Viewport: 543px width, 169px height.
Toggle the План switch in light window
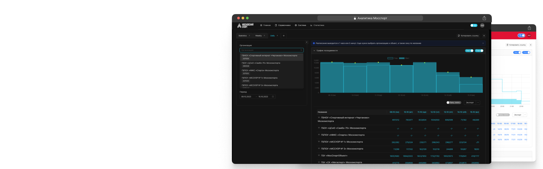[x=526, y=52]
